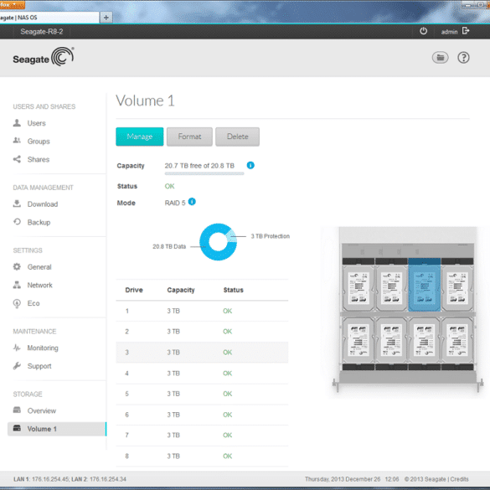The width and height of the screenshot is (490, 490).
Task: Click the NAS OS browser tab
Action: pos(49,18)
